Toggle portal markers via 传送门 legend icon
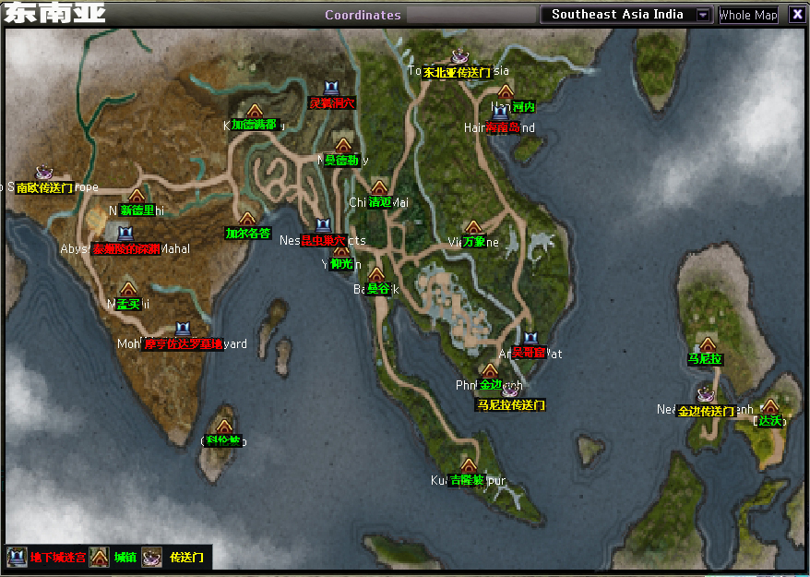810x577 pixels. [x=153, y=557]
